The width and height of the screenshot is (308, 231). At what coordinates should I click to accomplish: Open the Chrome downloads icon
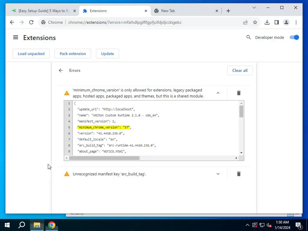pyautogui.click(x=267, y=22)
